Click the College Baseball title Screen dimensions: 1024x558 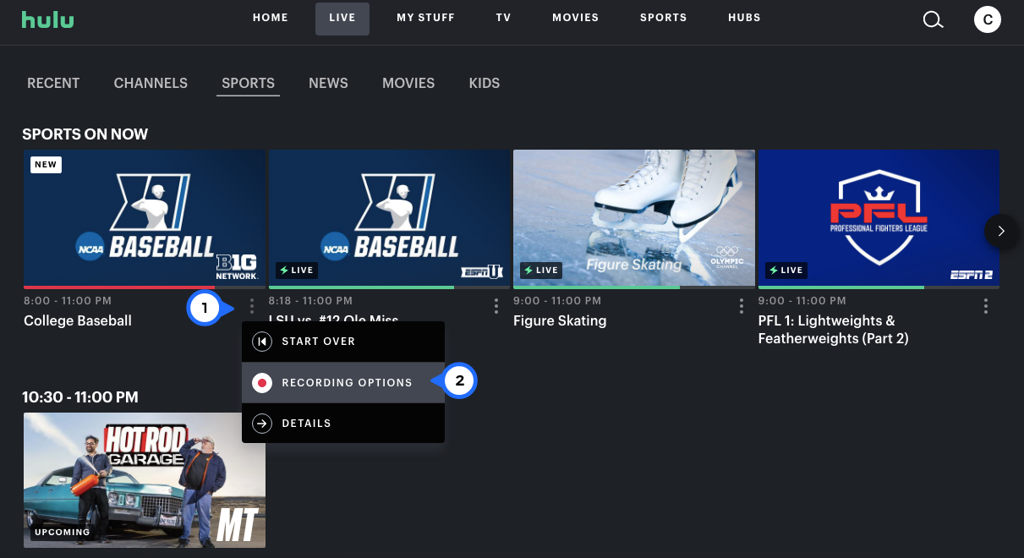coord(78,321)
